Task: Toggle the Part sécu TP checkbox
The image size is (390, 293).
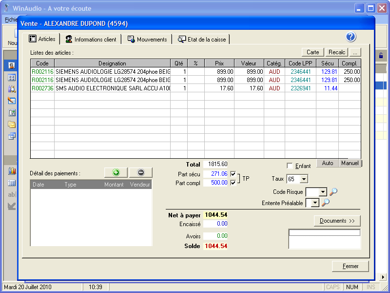Action: 234,174
